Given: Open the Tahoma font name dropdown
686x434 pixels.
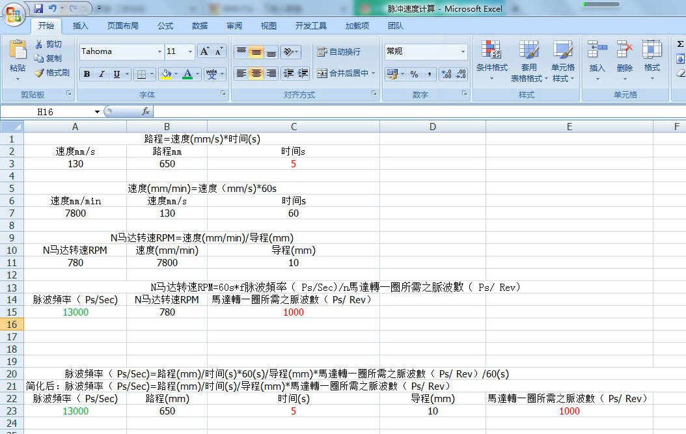Looking at the screenshot, I should tap(159, 52).
